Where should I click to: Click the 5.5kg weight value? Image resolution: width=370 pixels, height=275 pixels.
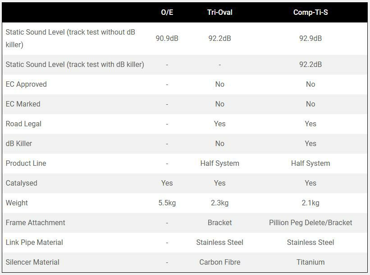coord(167,203)
